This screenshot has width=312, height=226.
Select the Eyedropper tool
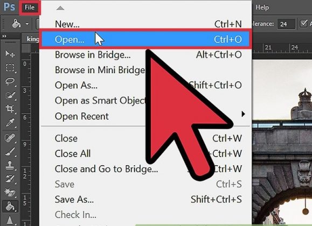pyautogui.click(x=10, y=123)
